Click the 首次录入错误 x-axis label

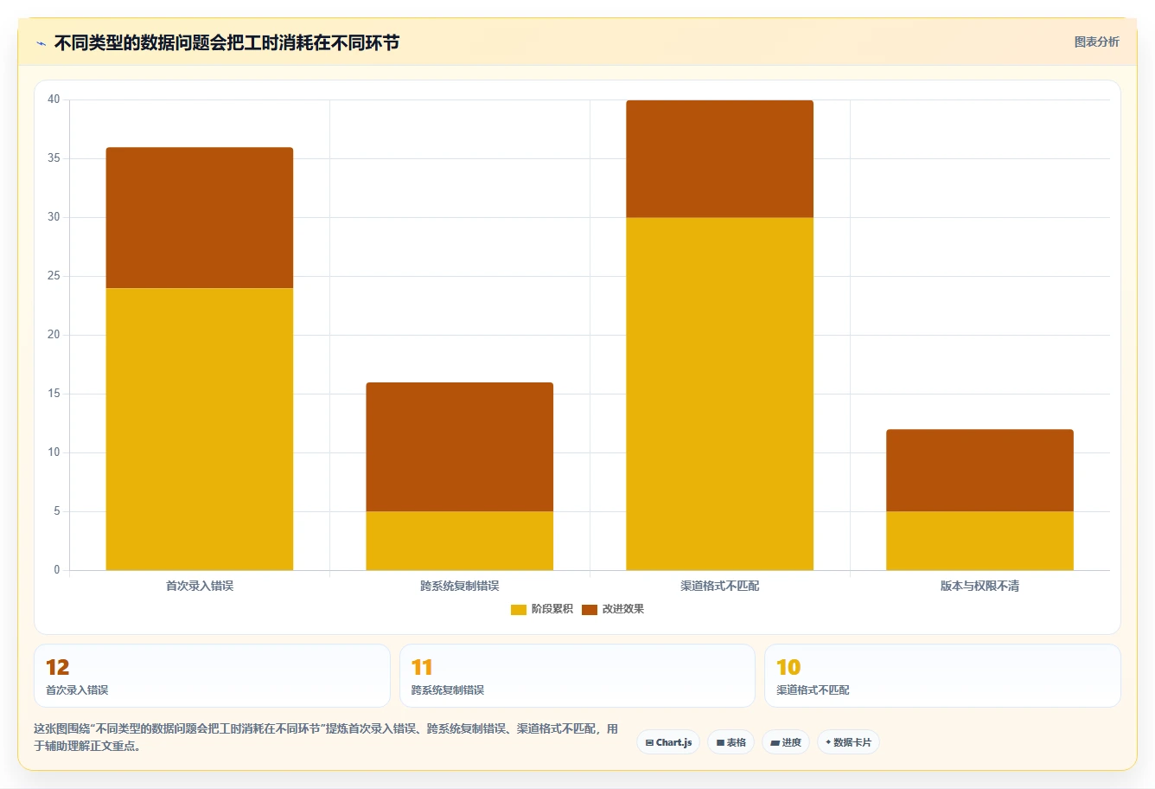pyautogui.click(x=200, y=586)
